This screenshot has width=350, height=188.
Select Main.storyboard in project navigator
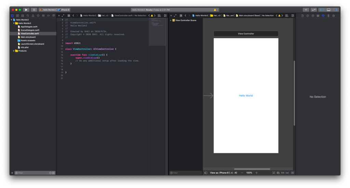coord(28,37)
